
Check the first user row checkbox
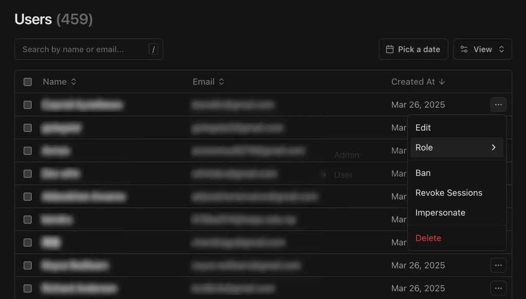28,105
